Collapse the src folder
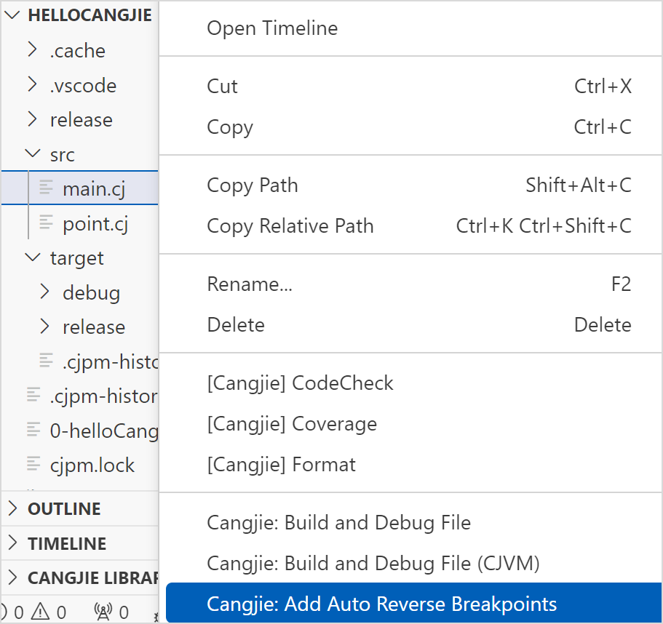The image size is (663, 624). 31,154
